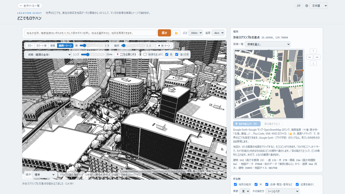This screenshot has width=345, height=194.
Task: Uncheck the 影 shadow checkbox
Action: click(x=167, y=54)
